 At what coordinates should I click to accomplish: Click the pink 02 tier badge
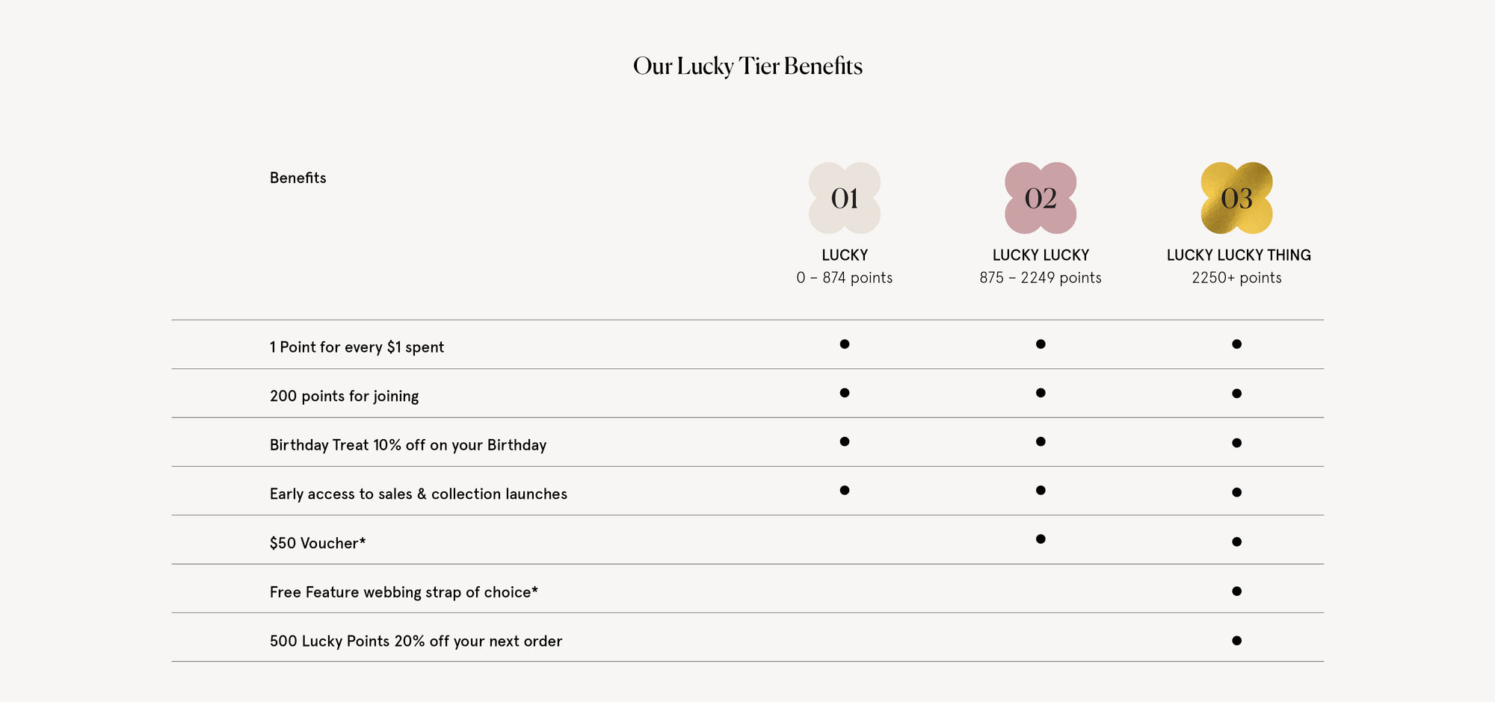tap(1041, 198)
